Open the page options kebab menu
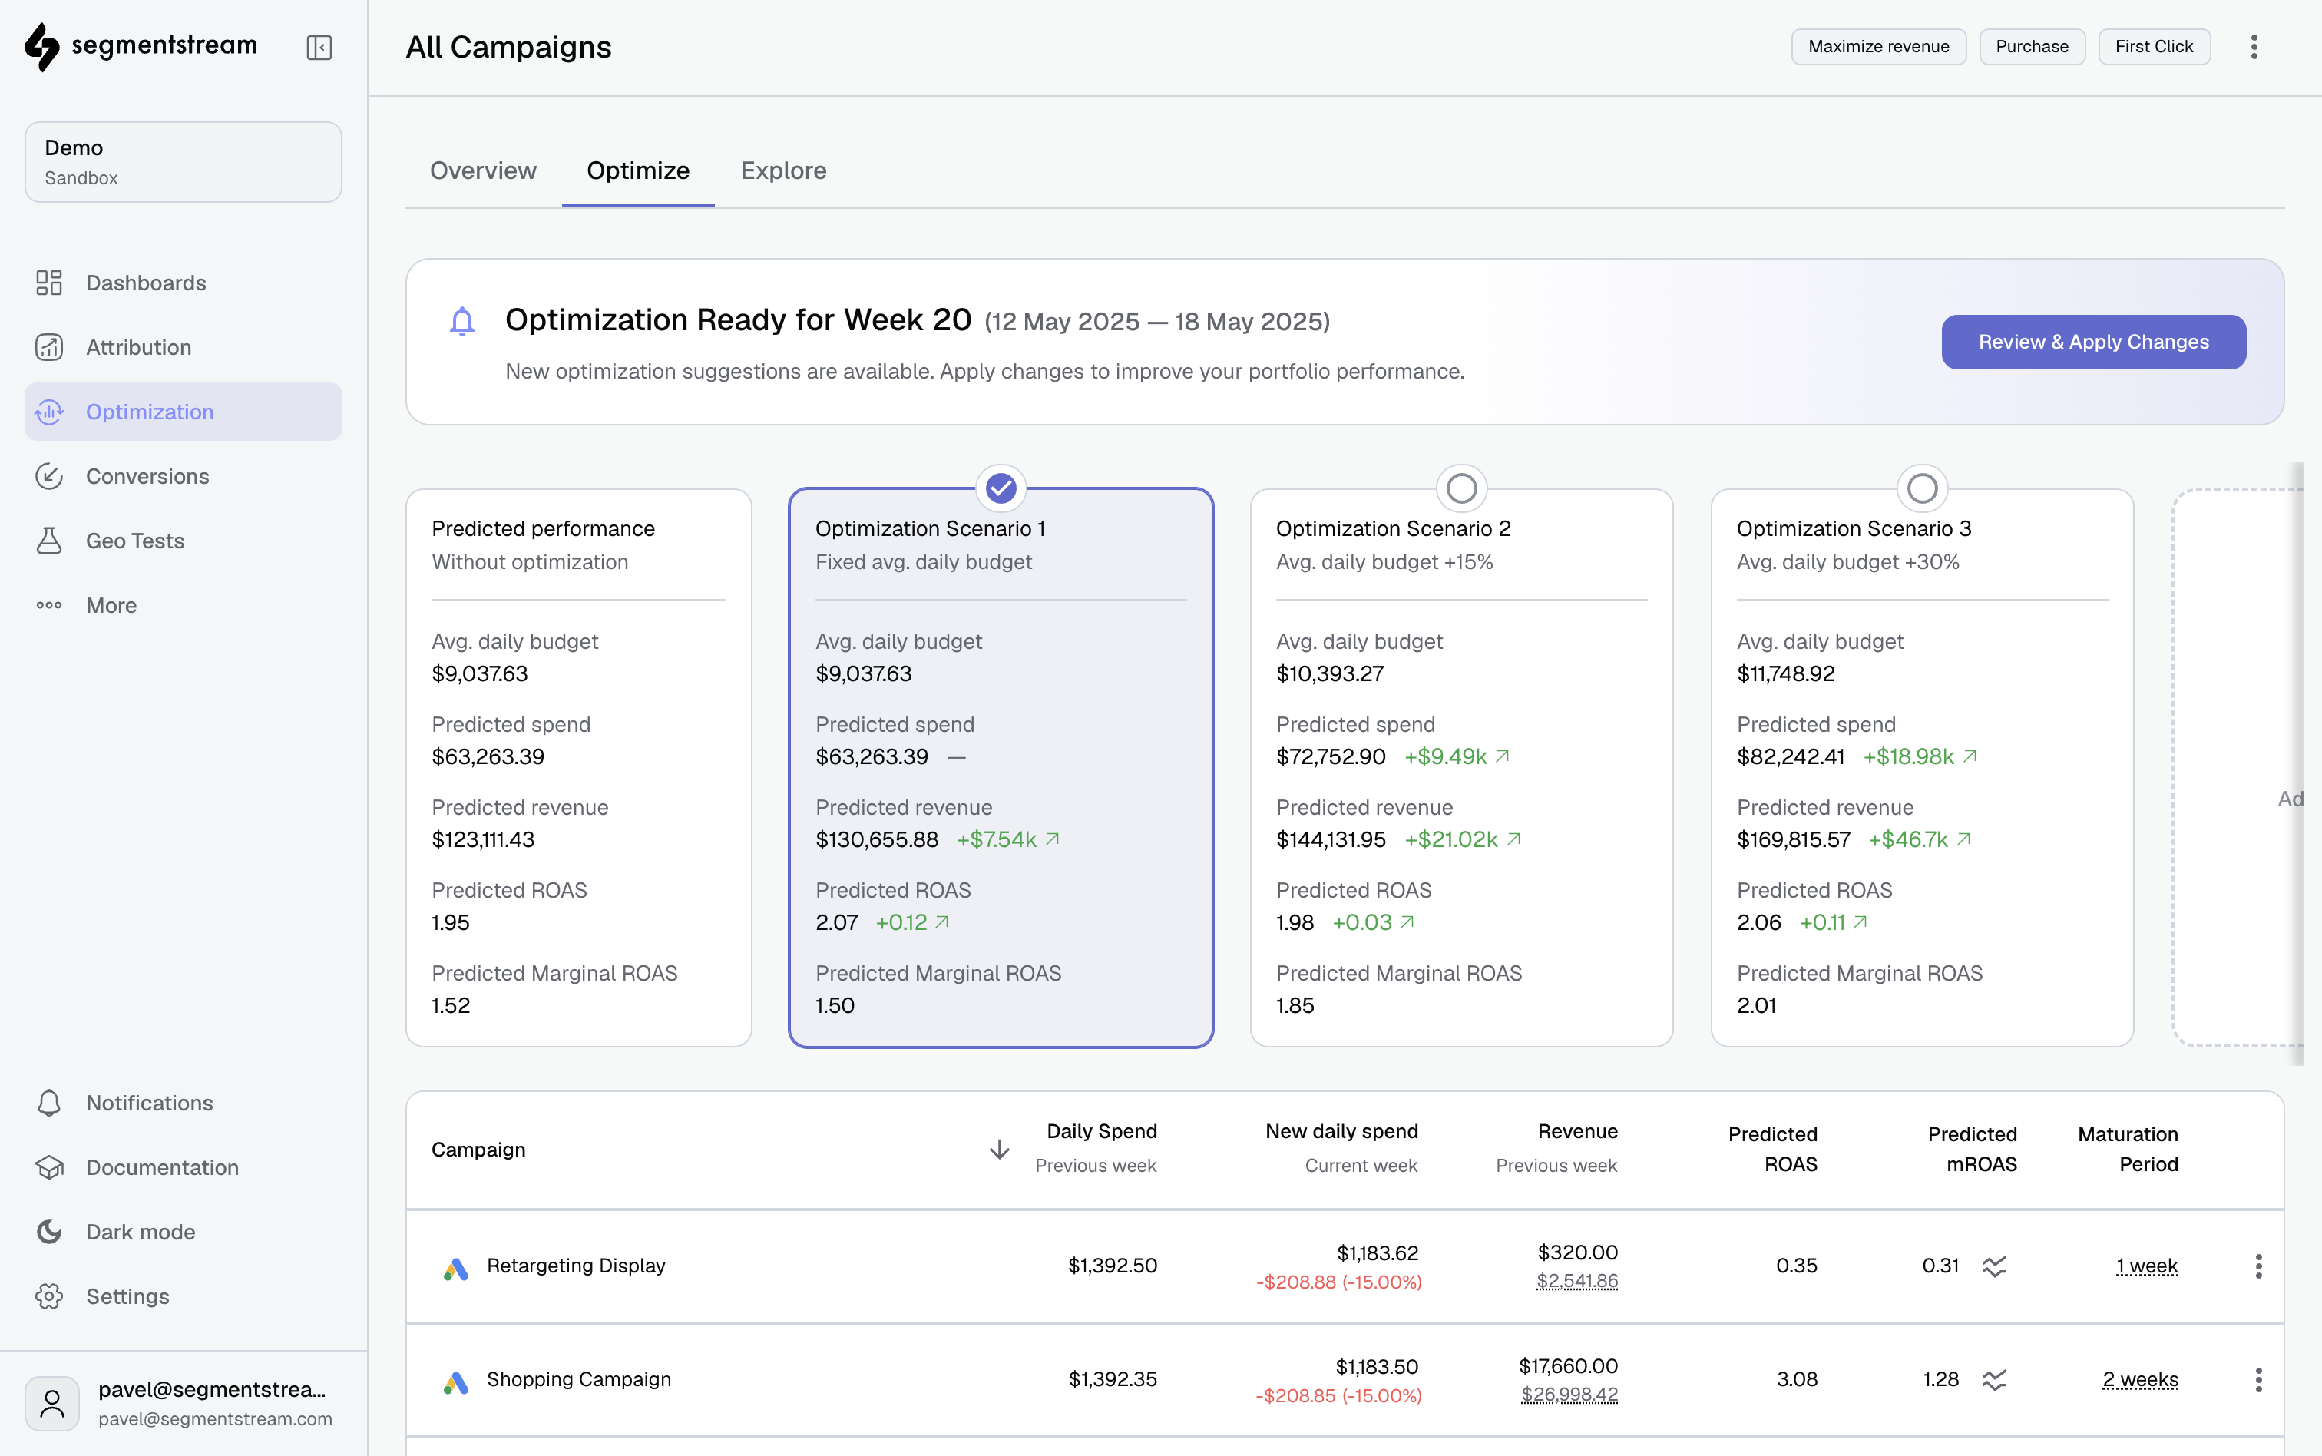This screenshot has width=2322, height=1456. click(2254, 46)
